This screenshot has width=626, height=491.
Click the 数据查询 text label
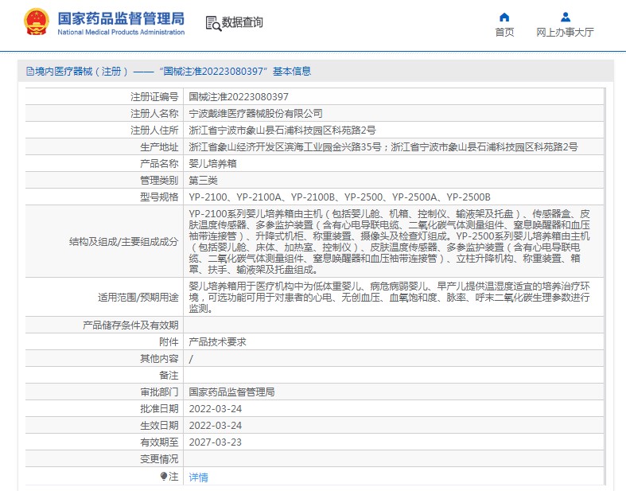point(242,23)
